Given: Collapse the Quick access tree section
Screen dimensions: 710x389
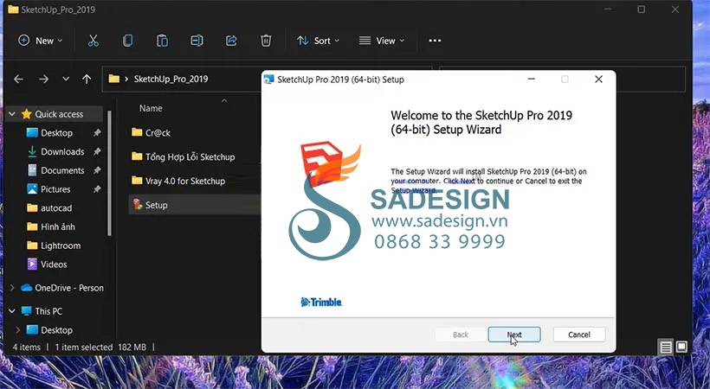Looking at the screenshot, I should pos(12,114).
